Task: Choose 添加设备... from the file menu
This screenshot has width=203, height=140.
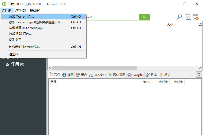Action: [x=43, y=39]
